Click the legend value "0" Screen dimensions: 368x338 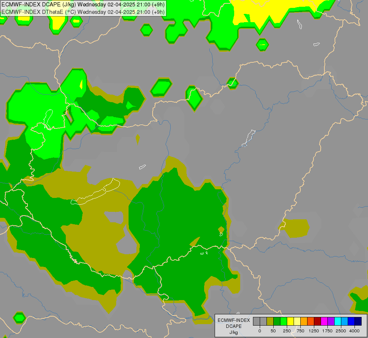tap(260, 331)
